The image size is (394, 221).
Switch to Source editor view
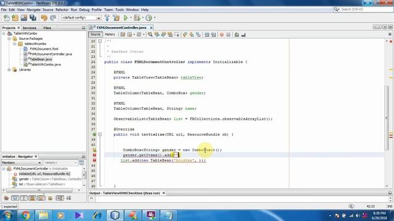tap(95, 34)
